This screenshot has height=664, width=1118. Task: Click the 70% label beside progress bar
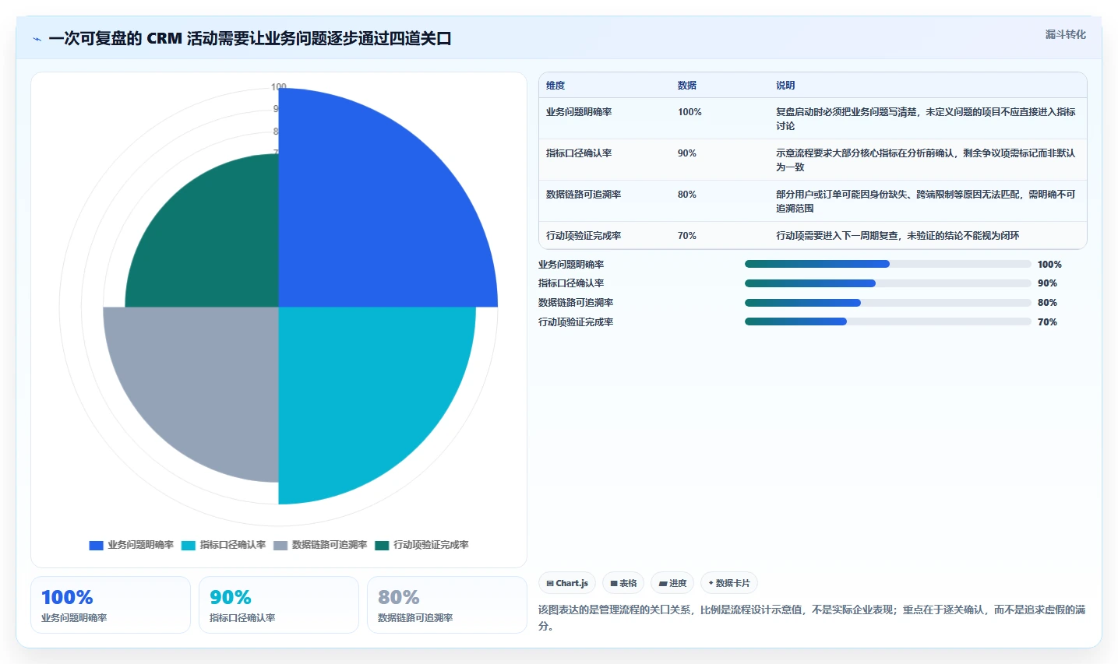pos(1047,322)
